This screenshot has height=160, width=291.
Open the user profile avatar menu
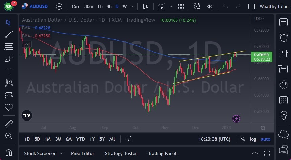8,6
